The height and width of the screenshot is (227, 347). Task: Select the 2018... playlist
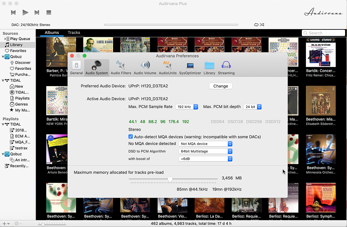tap(21, 130)
